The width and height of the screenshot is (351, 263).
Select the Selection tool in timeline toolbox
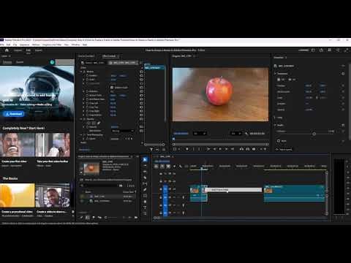[x=145, y=159]
